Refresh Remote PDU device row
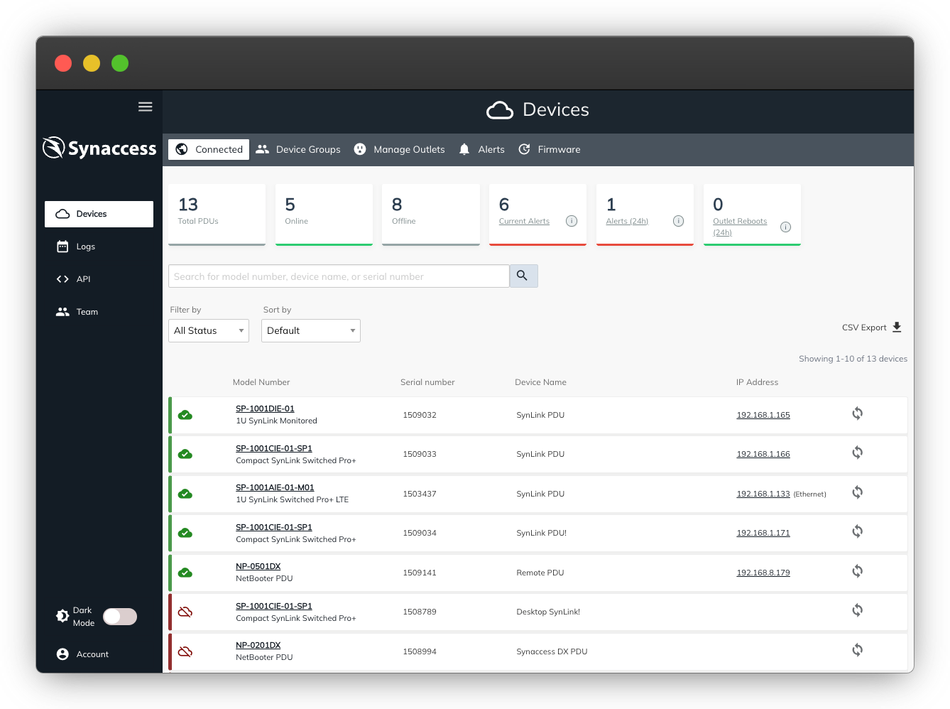The height and width of the screenshot is (709, 950). [858, 571]
